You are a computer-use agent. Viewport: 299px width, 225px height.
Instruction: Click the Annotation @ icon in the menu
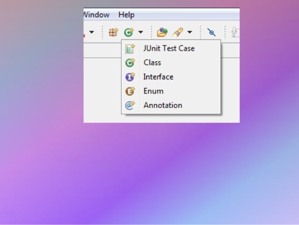point(130,105)
